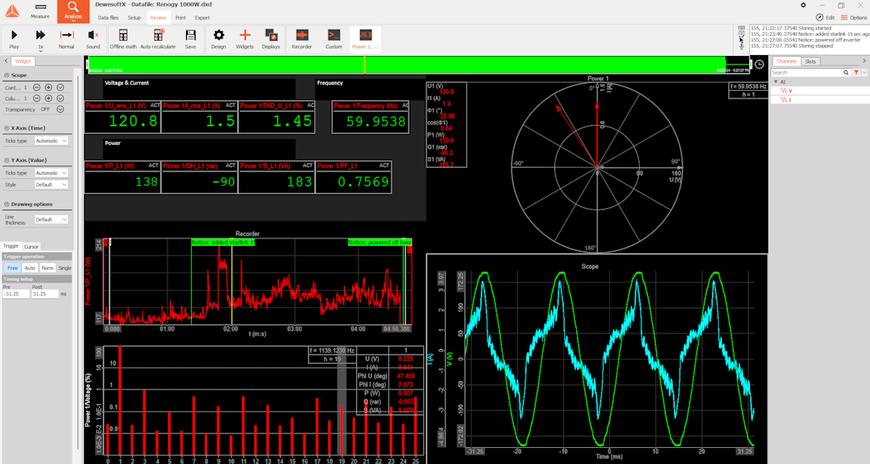This screenshot has height=464, width=870.
Task: Select Free trigger operation
Action: [x=12, y=268]
